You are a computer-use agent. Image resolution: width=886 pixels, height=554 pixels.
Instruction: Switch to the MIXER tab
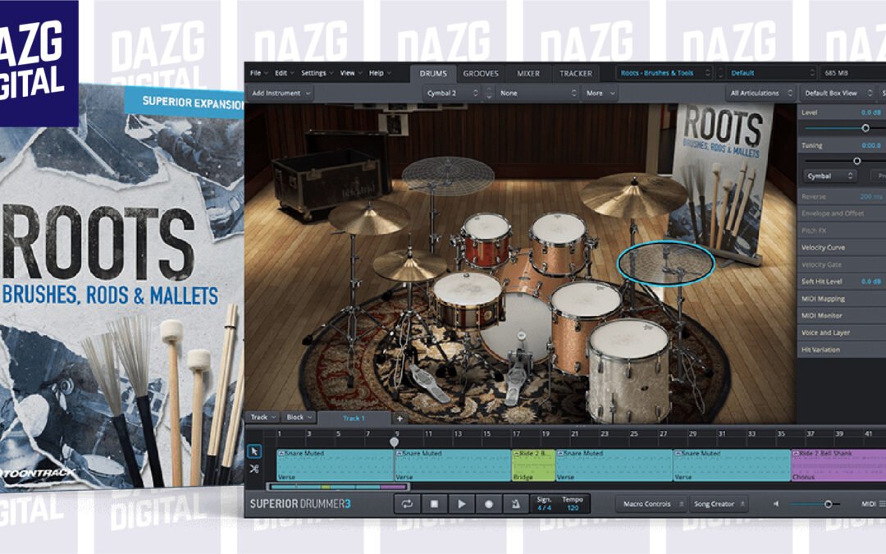pos(528,74)
